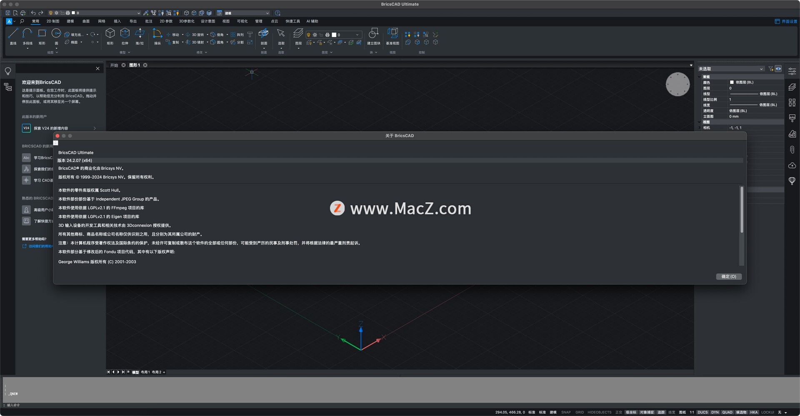The height and width of the screenshot is (416, 800).
Task: Open the ribbon layer combo box
Action: [x=333, y=35]
